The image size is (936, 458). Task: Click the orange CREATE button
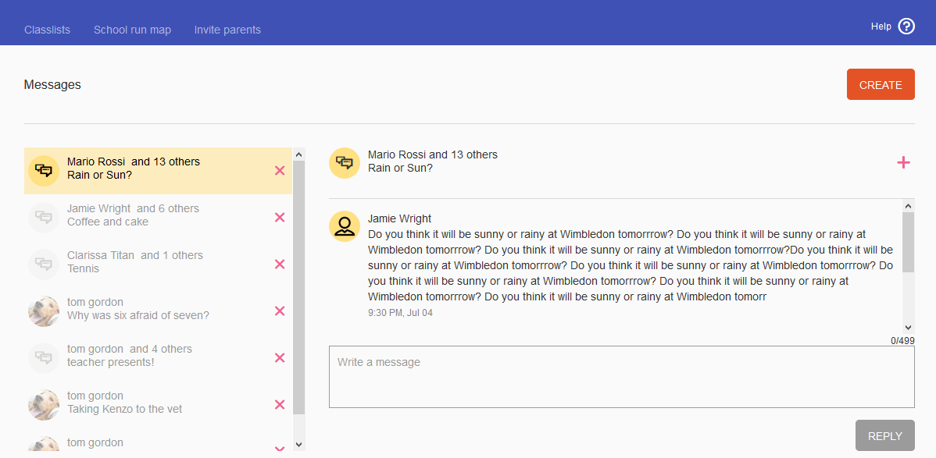[x=881, y=85]
